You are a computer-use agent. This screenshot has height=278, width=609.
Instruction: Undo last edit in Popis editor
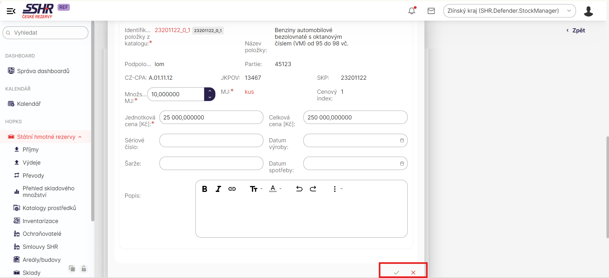point(299,189)
